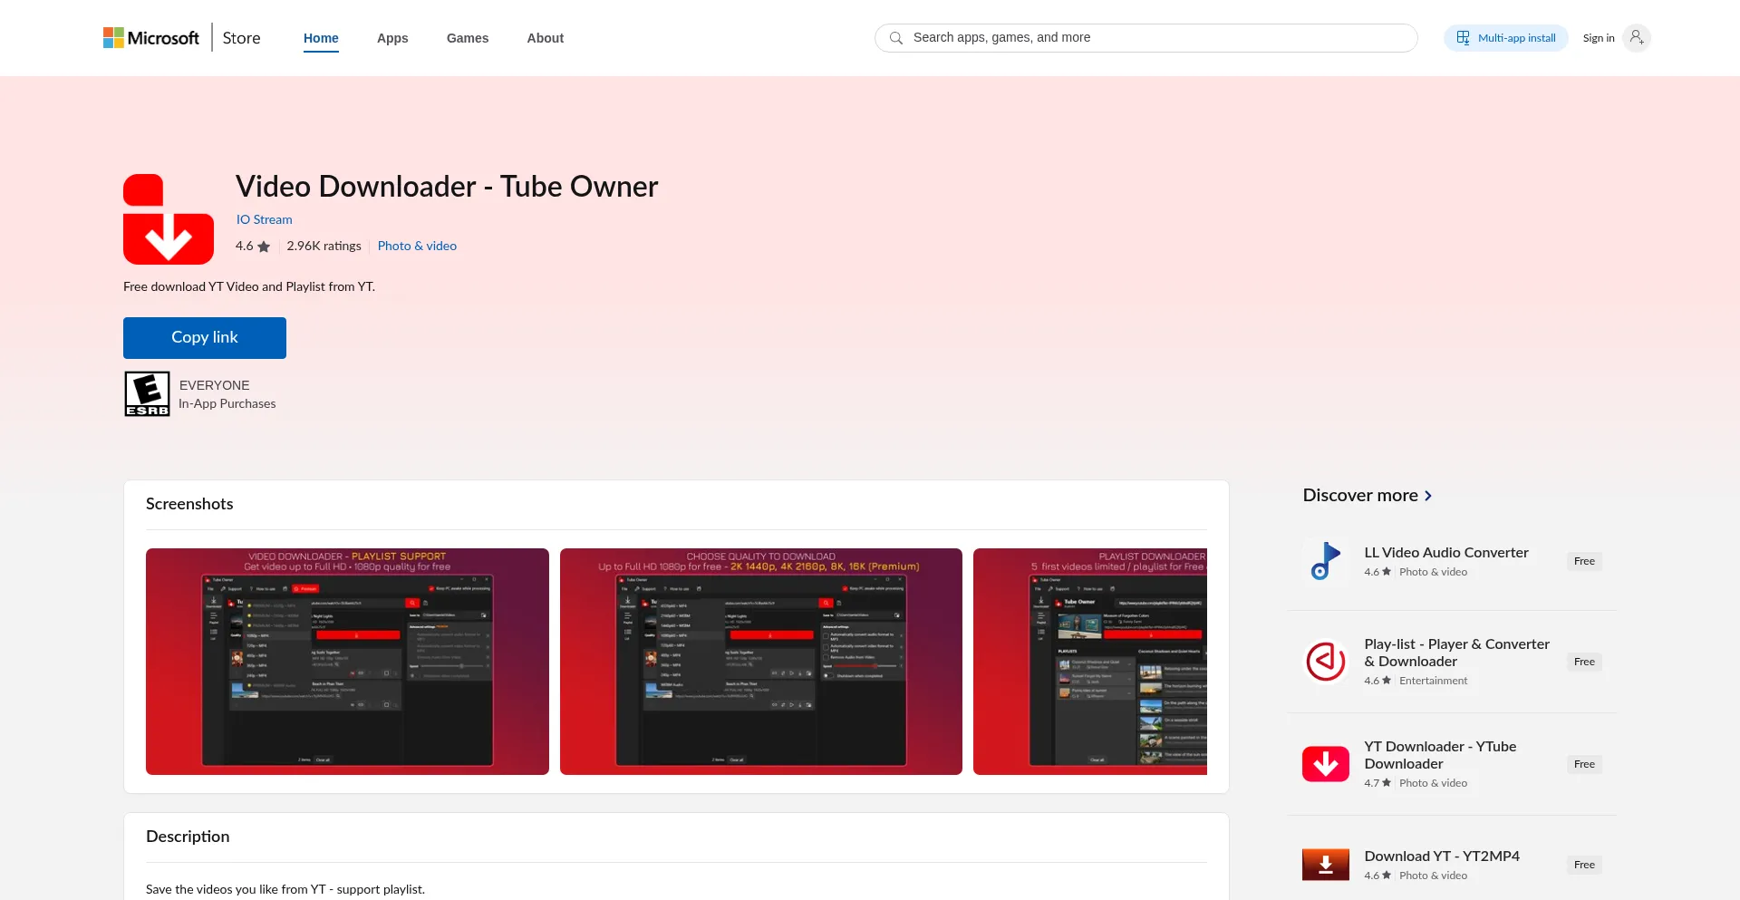Switch to the Games tab
1740x900 pixels.
coord(468,38)
